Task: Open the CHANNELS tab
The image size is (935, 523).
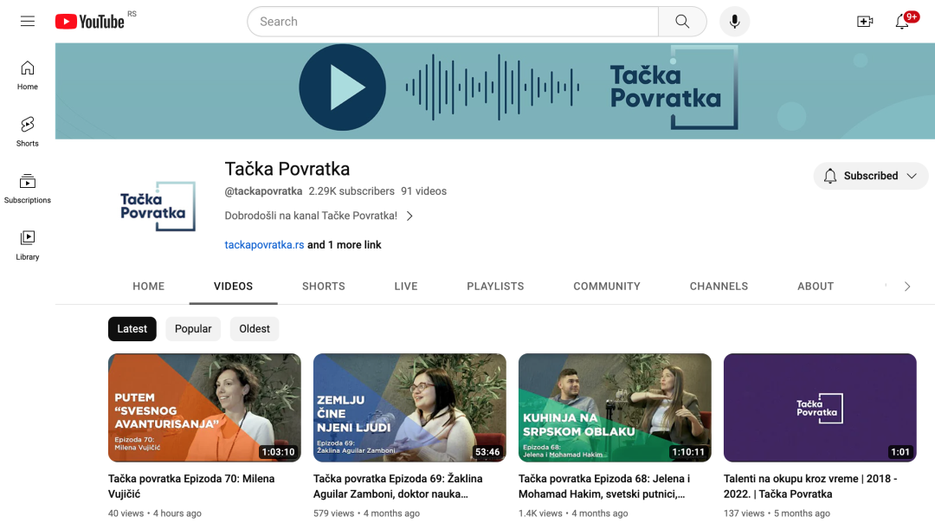Action: point(719,287)
